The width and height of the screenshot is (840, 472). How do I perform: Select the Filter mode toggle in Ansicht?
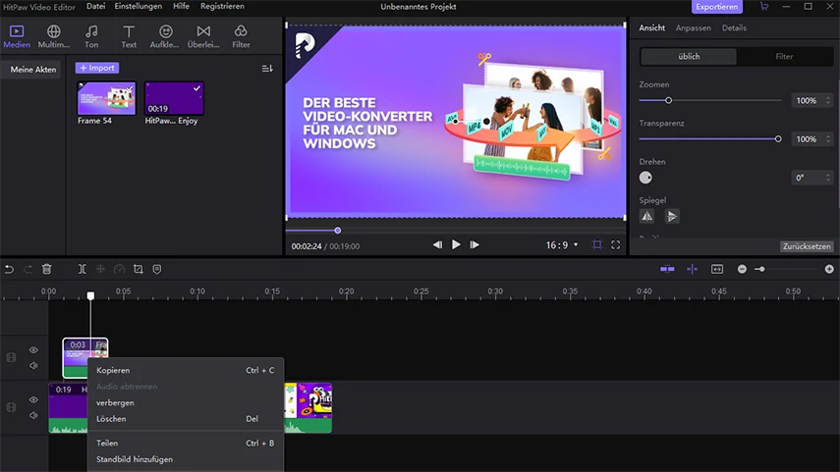pyautogui.click(x=784, y=56)
